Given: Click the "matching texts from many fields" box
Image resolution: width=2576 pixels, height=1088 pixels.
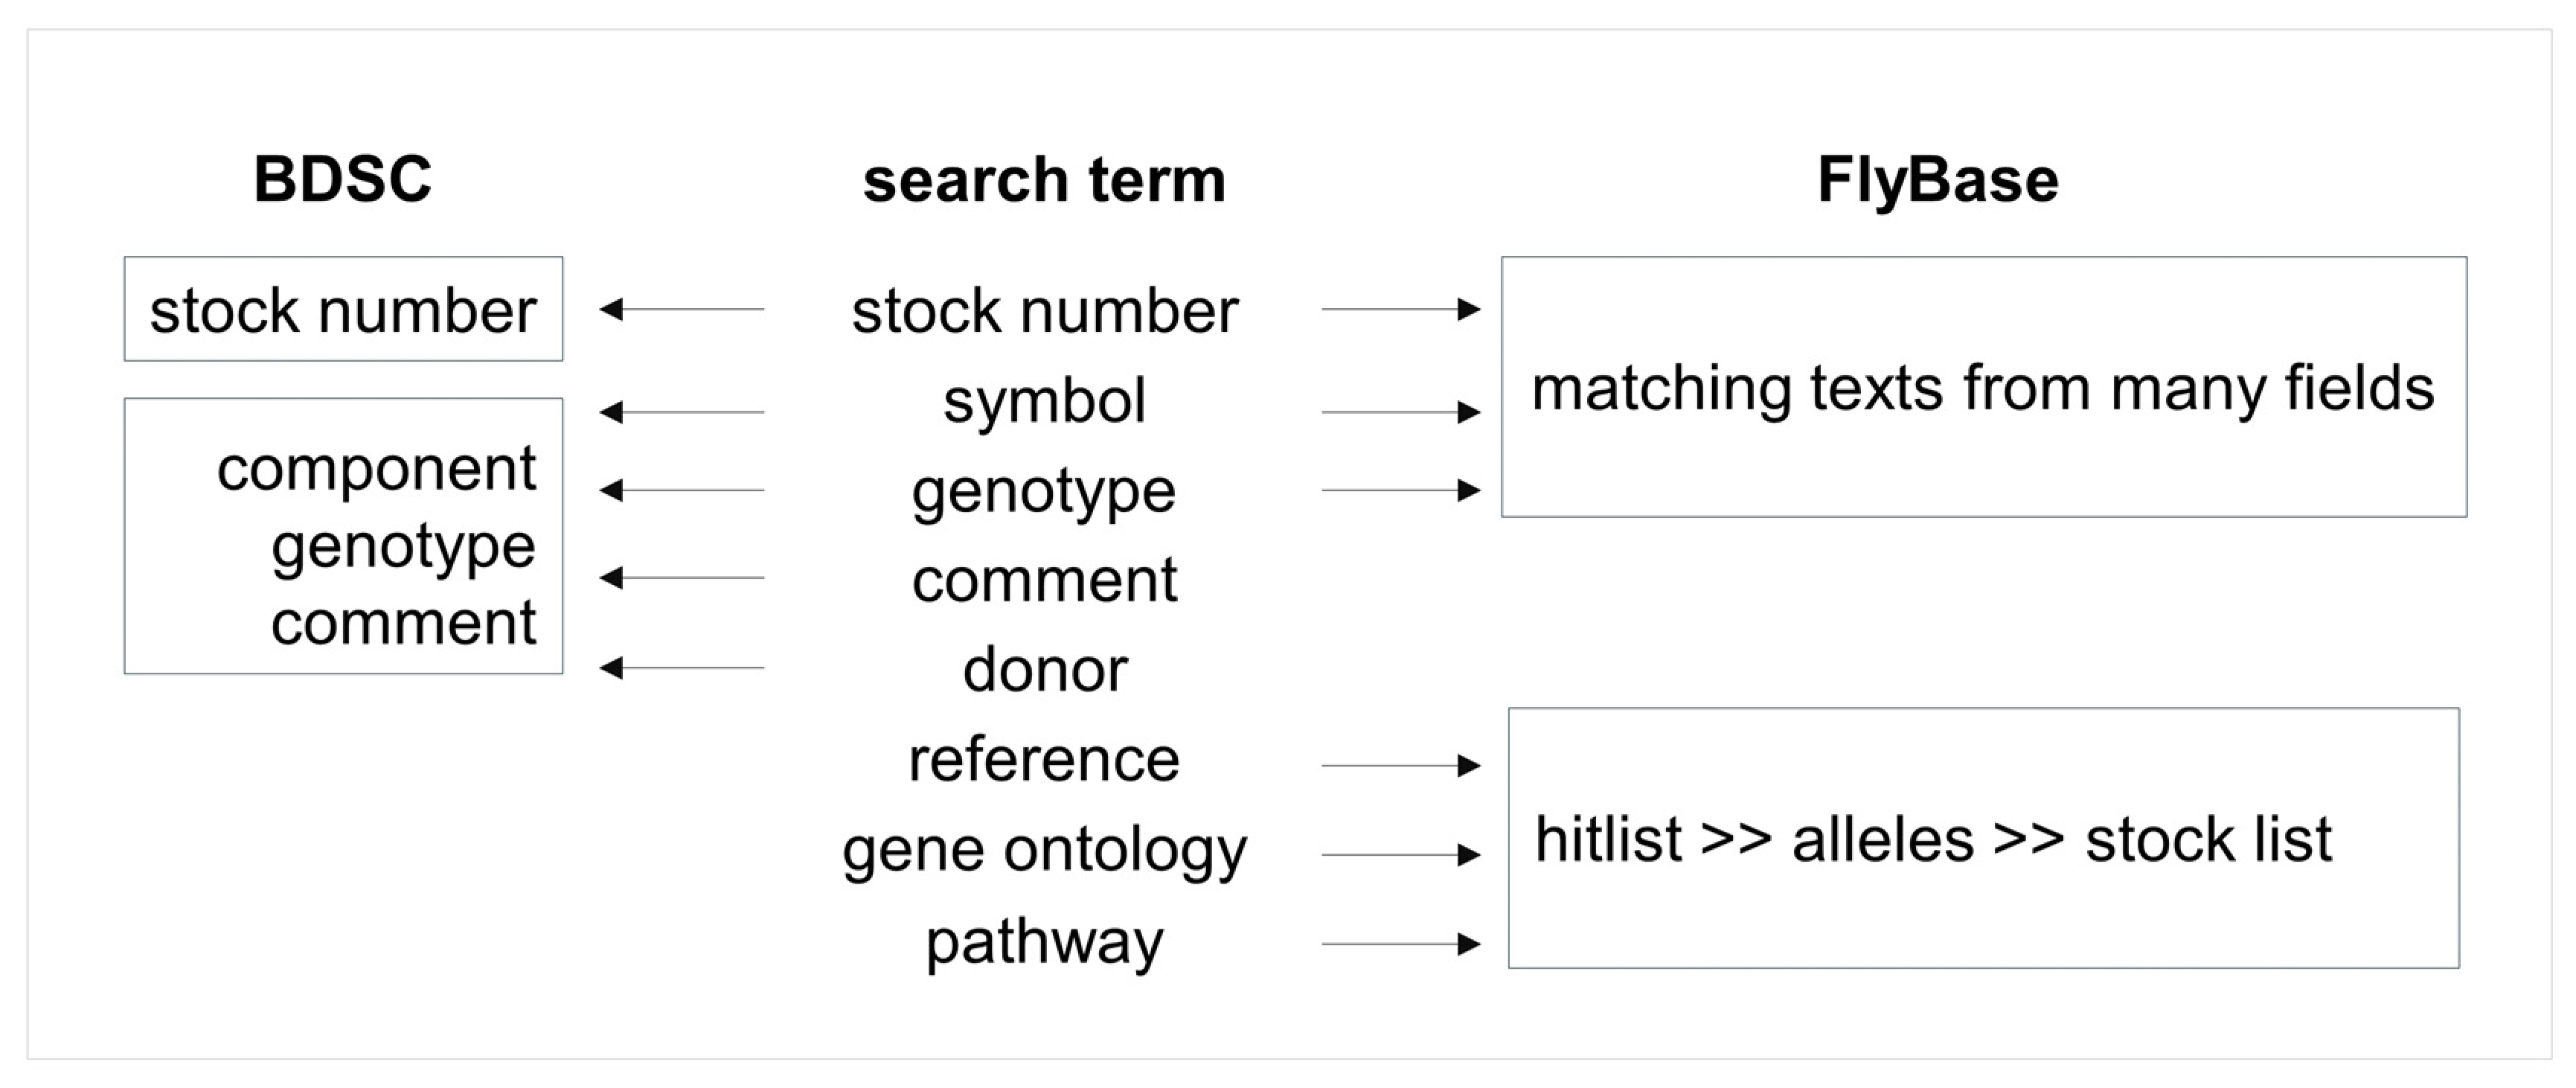Looking at the screenshot, I should point(1983,388).
